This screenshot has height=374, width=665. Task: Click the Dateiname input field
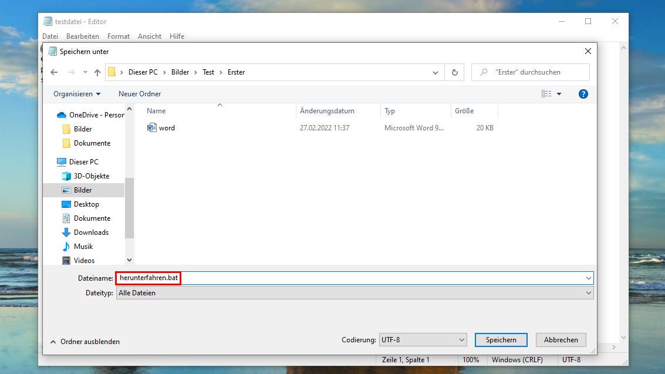coord(382,278)
